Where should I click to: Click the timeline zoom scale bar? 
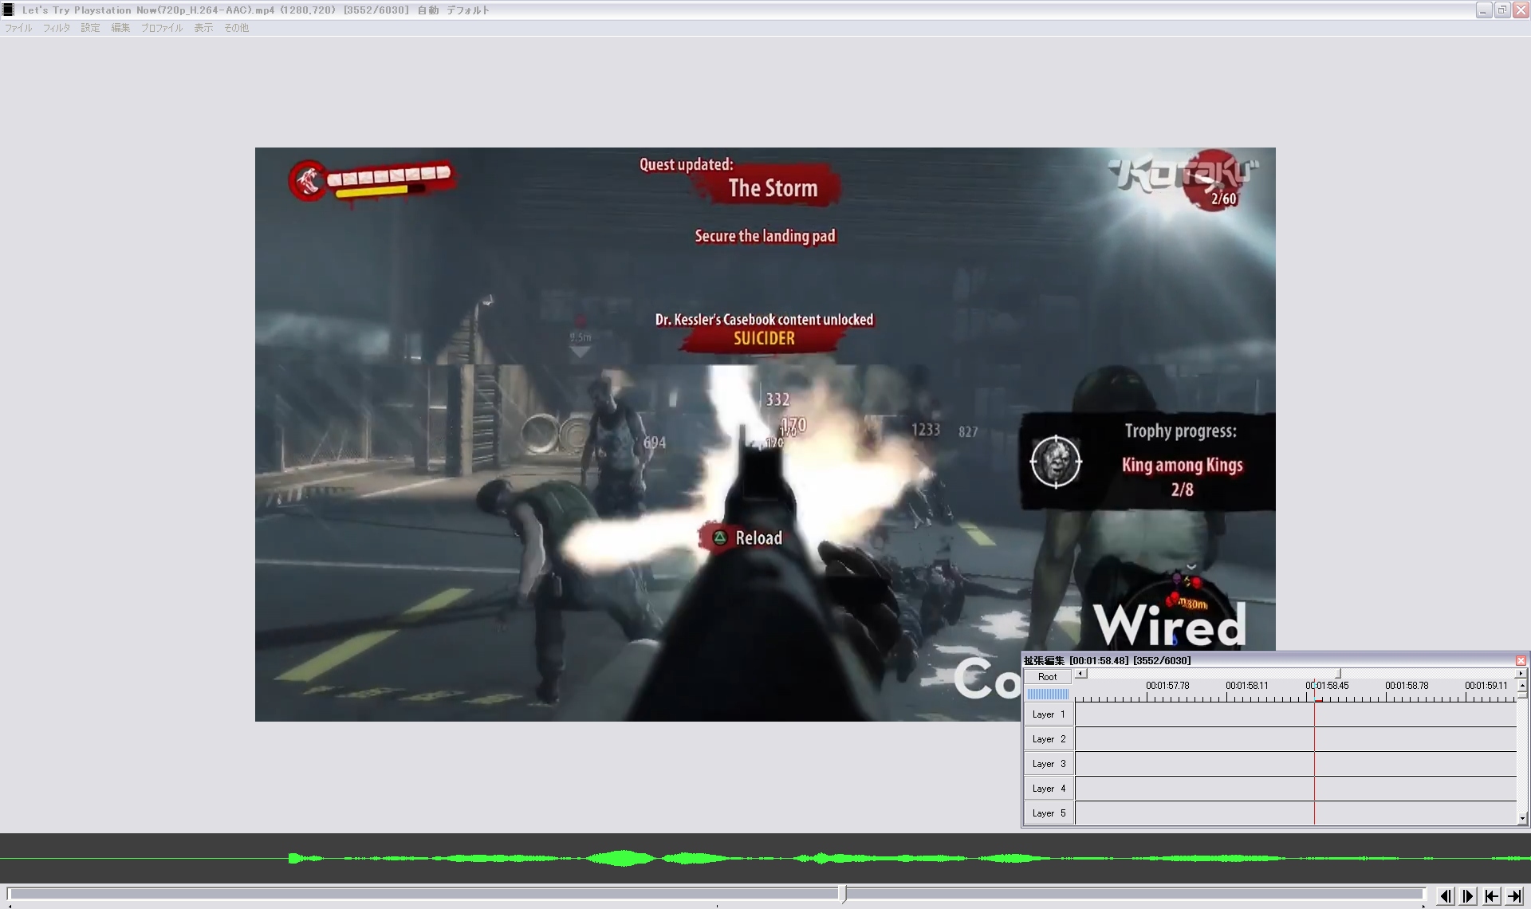(x=1048, y=695)
